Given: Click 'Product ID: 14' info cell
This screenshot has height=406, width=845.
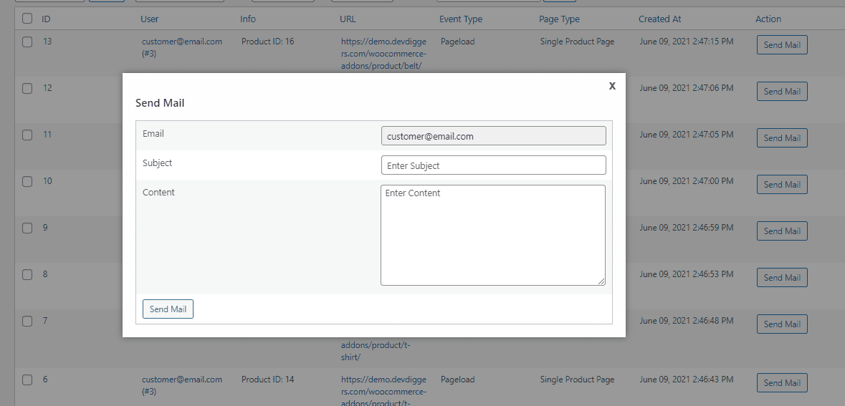Looking at the screenshot, I should [x=268, y=380].
